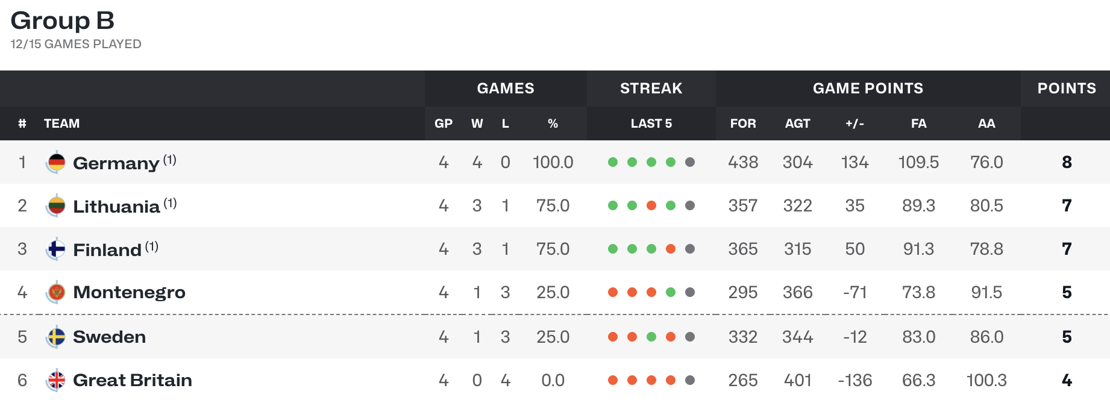
Task: Click the LAST 5 column header
Action: tap(651, 123)
